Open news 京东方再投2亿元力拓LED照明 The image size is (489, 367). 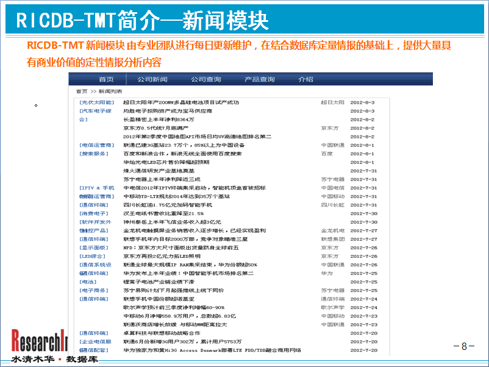(162, 256)
